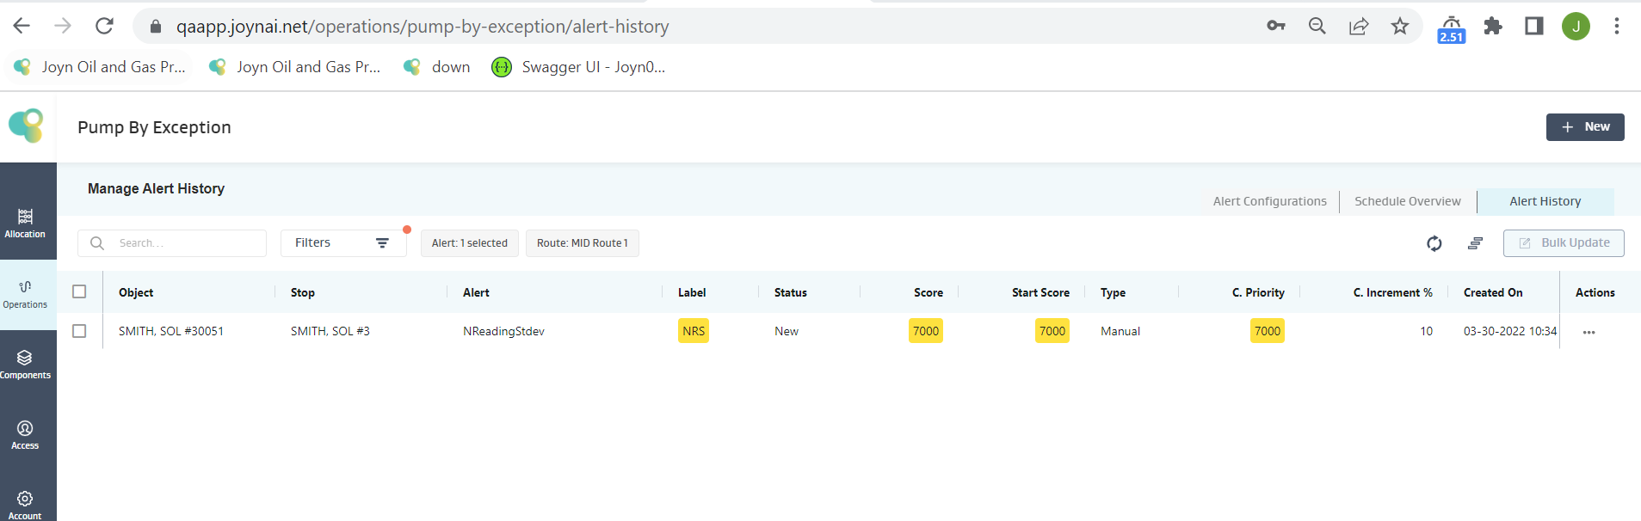Click the Joyn logo in top left
The image size is (1641, 521).
point(27,126)
